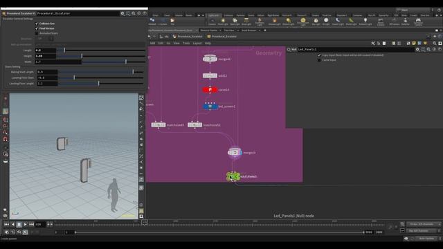Click the timeline current frame marker
Viewport: 443px width, 249px height.
click(145, 223)
